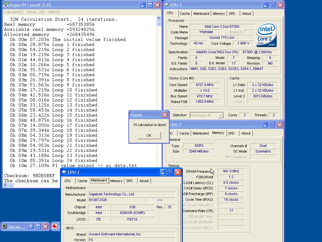The width and height of the screenshot is (322, 242).
Task: Click the Super PI title bar icon
Action: [x=6, y=5]
